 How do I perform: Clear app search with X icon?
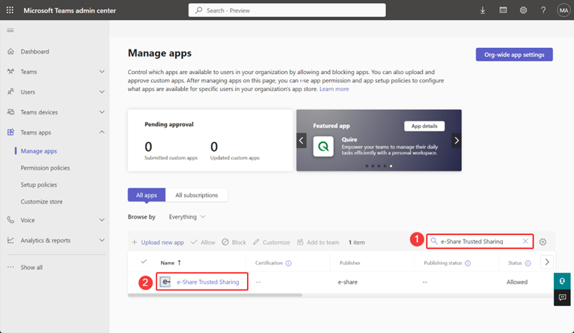coord(525,241)
